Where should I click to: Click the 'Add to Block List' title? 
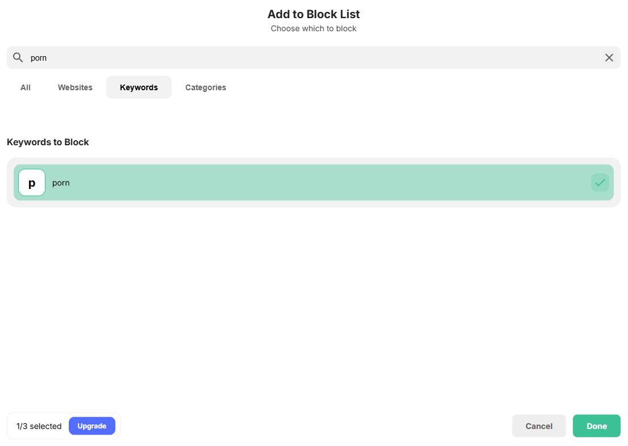314,14
